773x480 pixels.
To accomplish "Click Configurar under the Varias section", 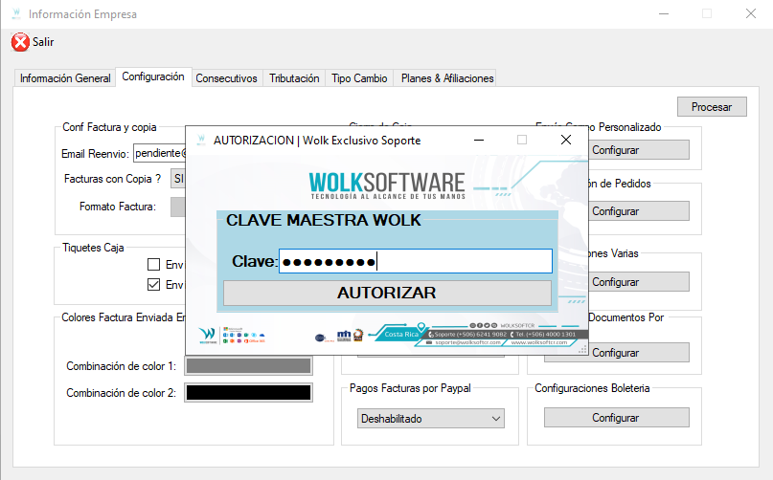I will 639,282.
